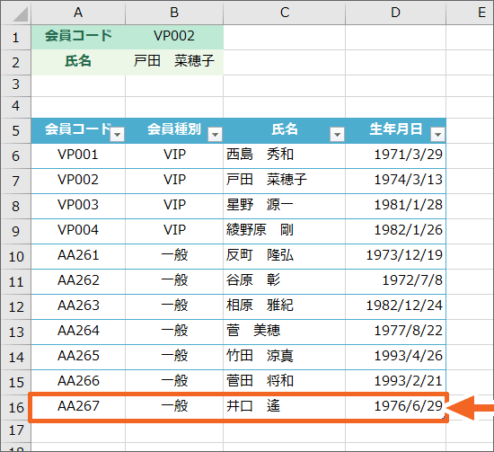This screenshot has height=452, width=494.
Task: Select column D header
Action: [396, 13]
